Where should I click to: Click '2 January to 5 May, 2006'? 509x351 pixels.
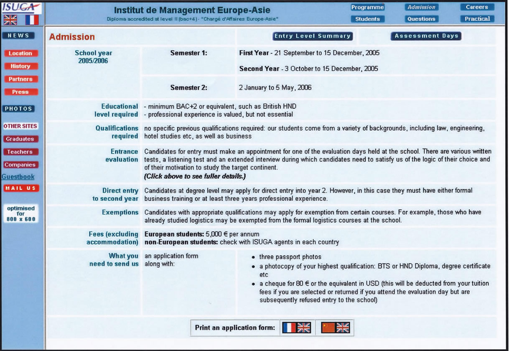click(x=275, y=88)
